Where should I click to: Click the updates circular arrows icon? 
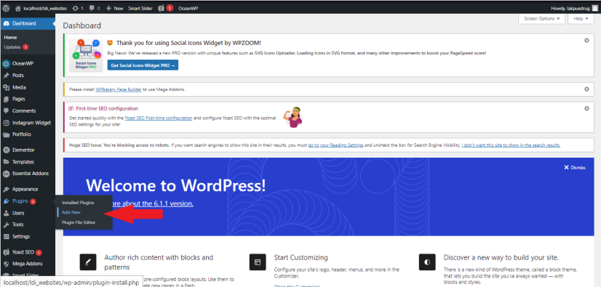tap(75, 8)
